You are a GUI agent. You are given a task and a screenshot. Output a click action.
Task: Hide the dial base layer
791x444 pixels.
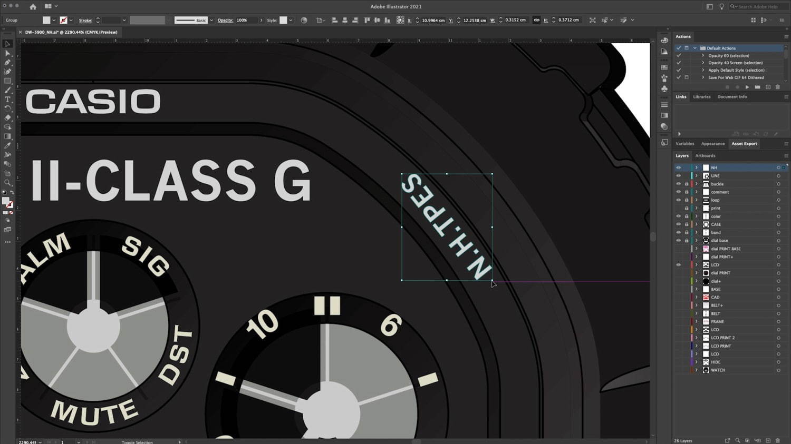679,240
